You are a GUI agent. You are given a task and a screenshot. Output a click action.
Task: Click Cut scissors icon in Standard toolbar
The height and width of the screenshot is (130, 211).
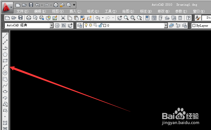click(63, 18)
